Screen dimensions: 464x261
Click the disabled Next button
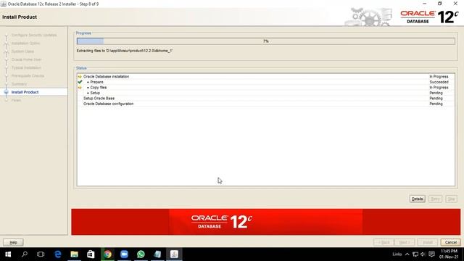click(x=405, y=242)
